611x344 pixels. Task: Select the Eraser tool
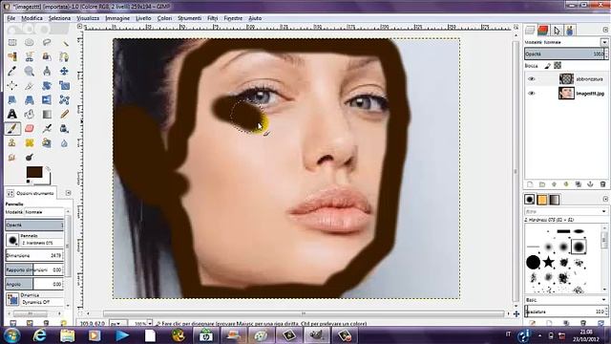click(x=30, y=128)
